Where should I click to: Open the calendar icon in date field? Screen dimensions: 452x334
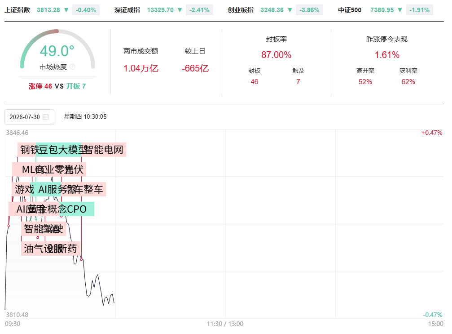[x=45, y=116]
